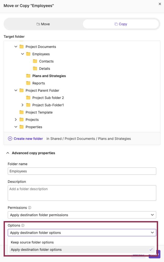
Task: Click the Contacts folder icon
Action: click(35, 61)
